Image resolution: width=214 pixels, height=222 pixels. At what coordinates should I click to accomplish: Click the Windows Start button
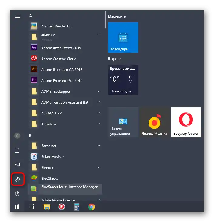pos(17,207)
